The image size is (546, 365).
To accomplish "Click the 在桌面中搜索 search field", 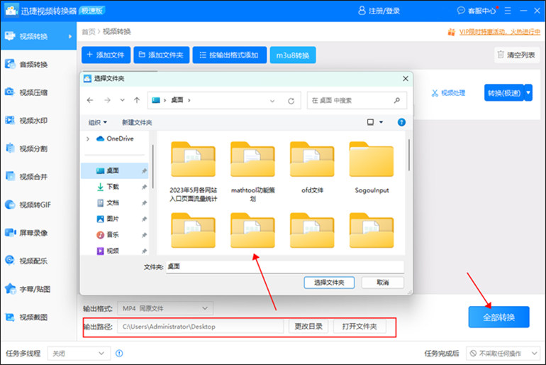I will pyautogui.click(x=357, y=100).
